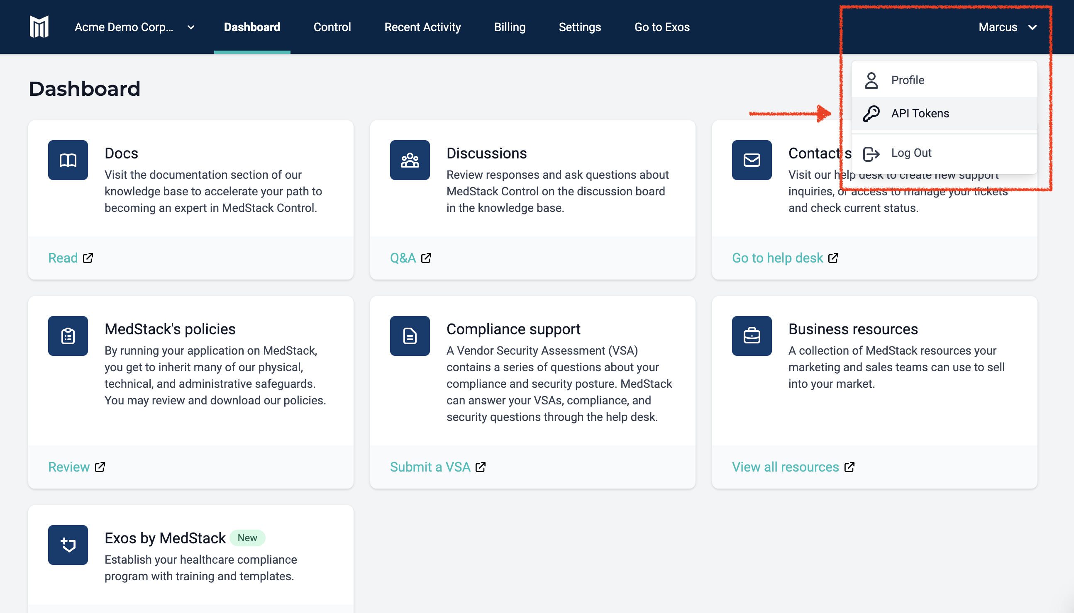Open API Tokens from user menu
This screenshot has width=1074, height=613.
(944, 113)
